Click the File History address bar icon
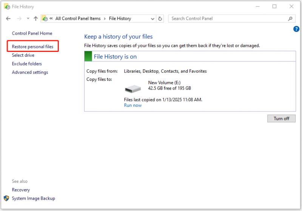Viewport: 302px width, 211px height. coord(45,18)
